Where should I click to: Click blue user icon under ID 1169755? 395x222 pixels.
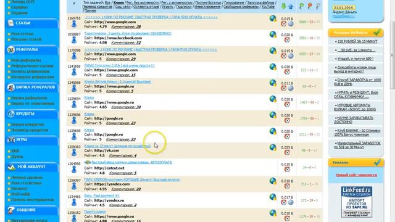[x=74, y=24]
